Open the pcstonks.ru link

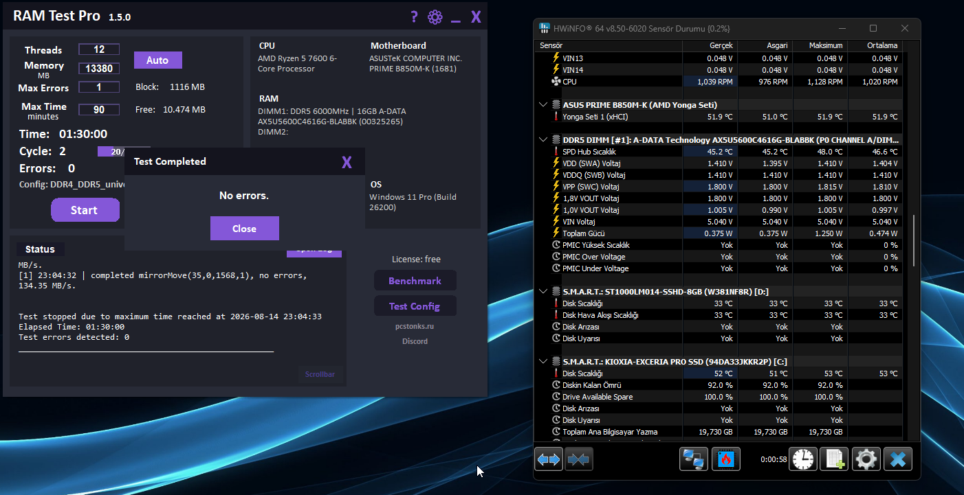[x=415, y=326]
